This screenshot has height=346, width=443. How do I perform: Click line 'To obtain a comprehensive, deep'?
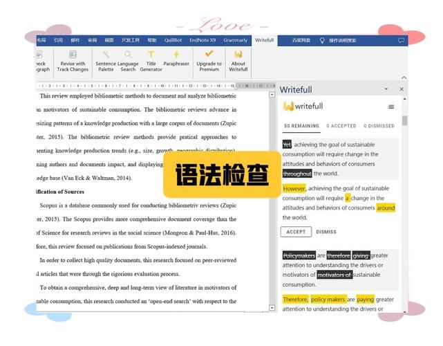click(x=138, y=287)
